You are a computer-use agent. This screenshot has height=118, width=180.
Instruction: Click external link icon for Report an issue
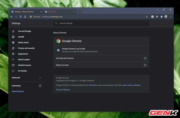(145, 65)
